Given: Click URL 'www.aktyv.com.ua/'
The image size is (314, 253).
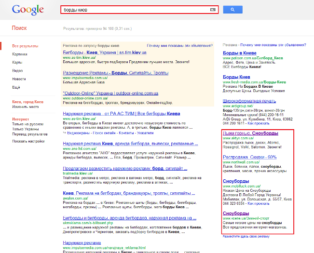Looking at the screenshot, I should tap(238, 138).
